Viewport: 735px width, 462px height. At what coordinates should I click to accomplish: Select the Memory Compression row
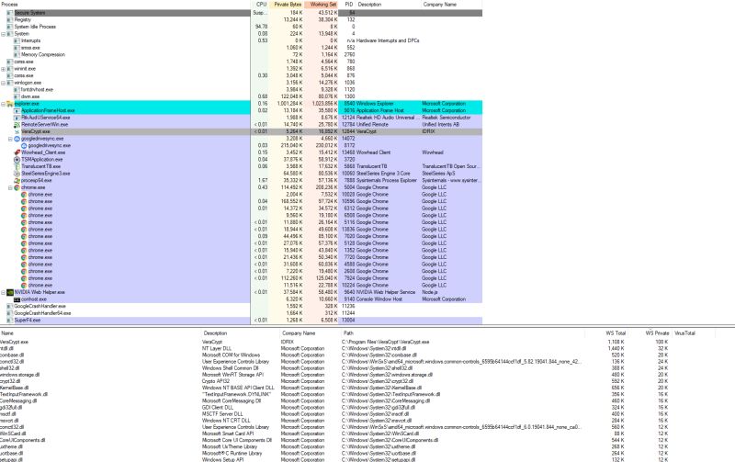[x=241, y=55]
